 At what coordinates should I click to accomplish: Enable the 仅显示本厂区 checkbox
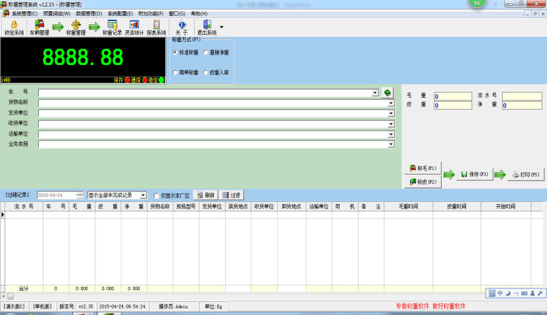[x=156, y=196]
